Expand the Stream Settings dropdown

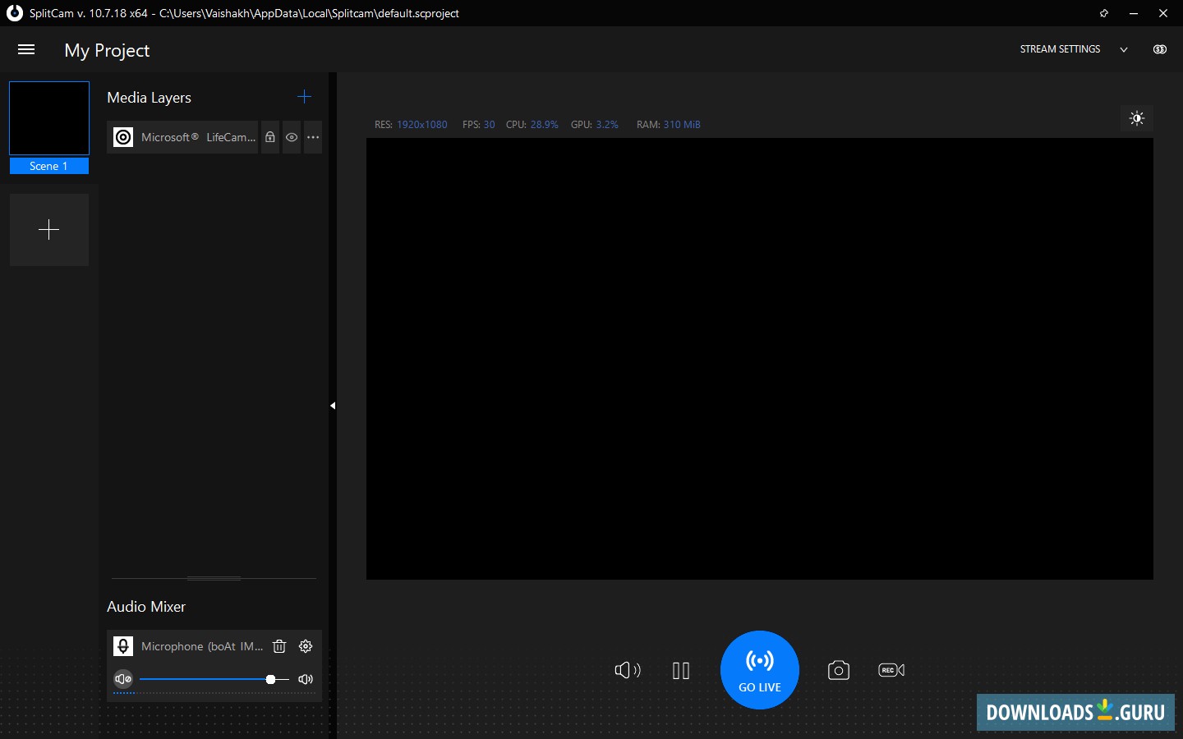click(x=1123, y=49)
